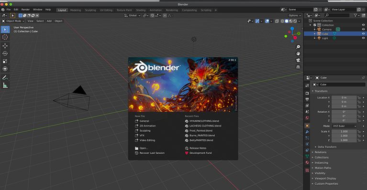Viewport: 367px width, 190px height.
Task: Select the Cursor tool in the left toolbar
Action: coord(5,37)
